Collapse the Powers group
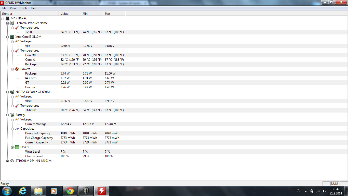Viewport: 348px width, 196px height. tap(12, 69)
